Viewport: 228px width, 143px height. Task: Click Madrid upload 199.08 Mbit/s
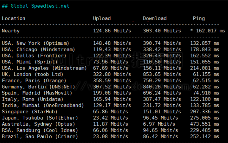[112, 93]
